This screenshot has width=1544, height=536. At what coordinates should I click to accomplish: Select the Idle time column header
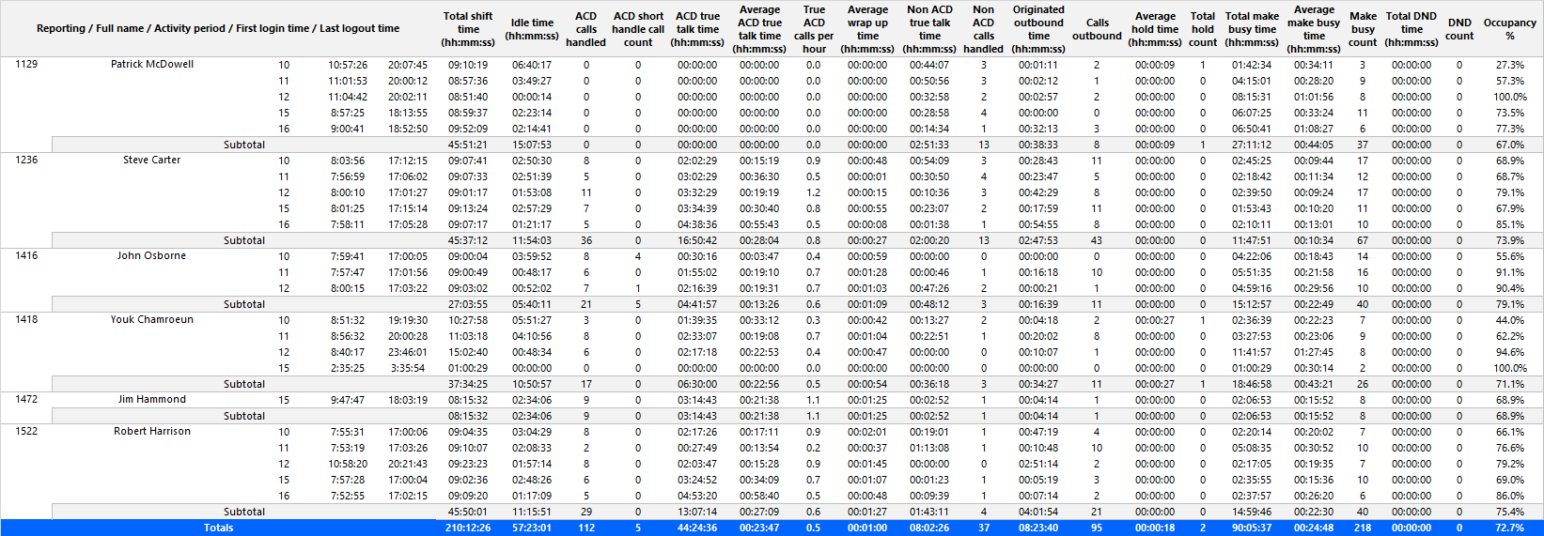[532, 29]
